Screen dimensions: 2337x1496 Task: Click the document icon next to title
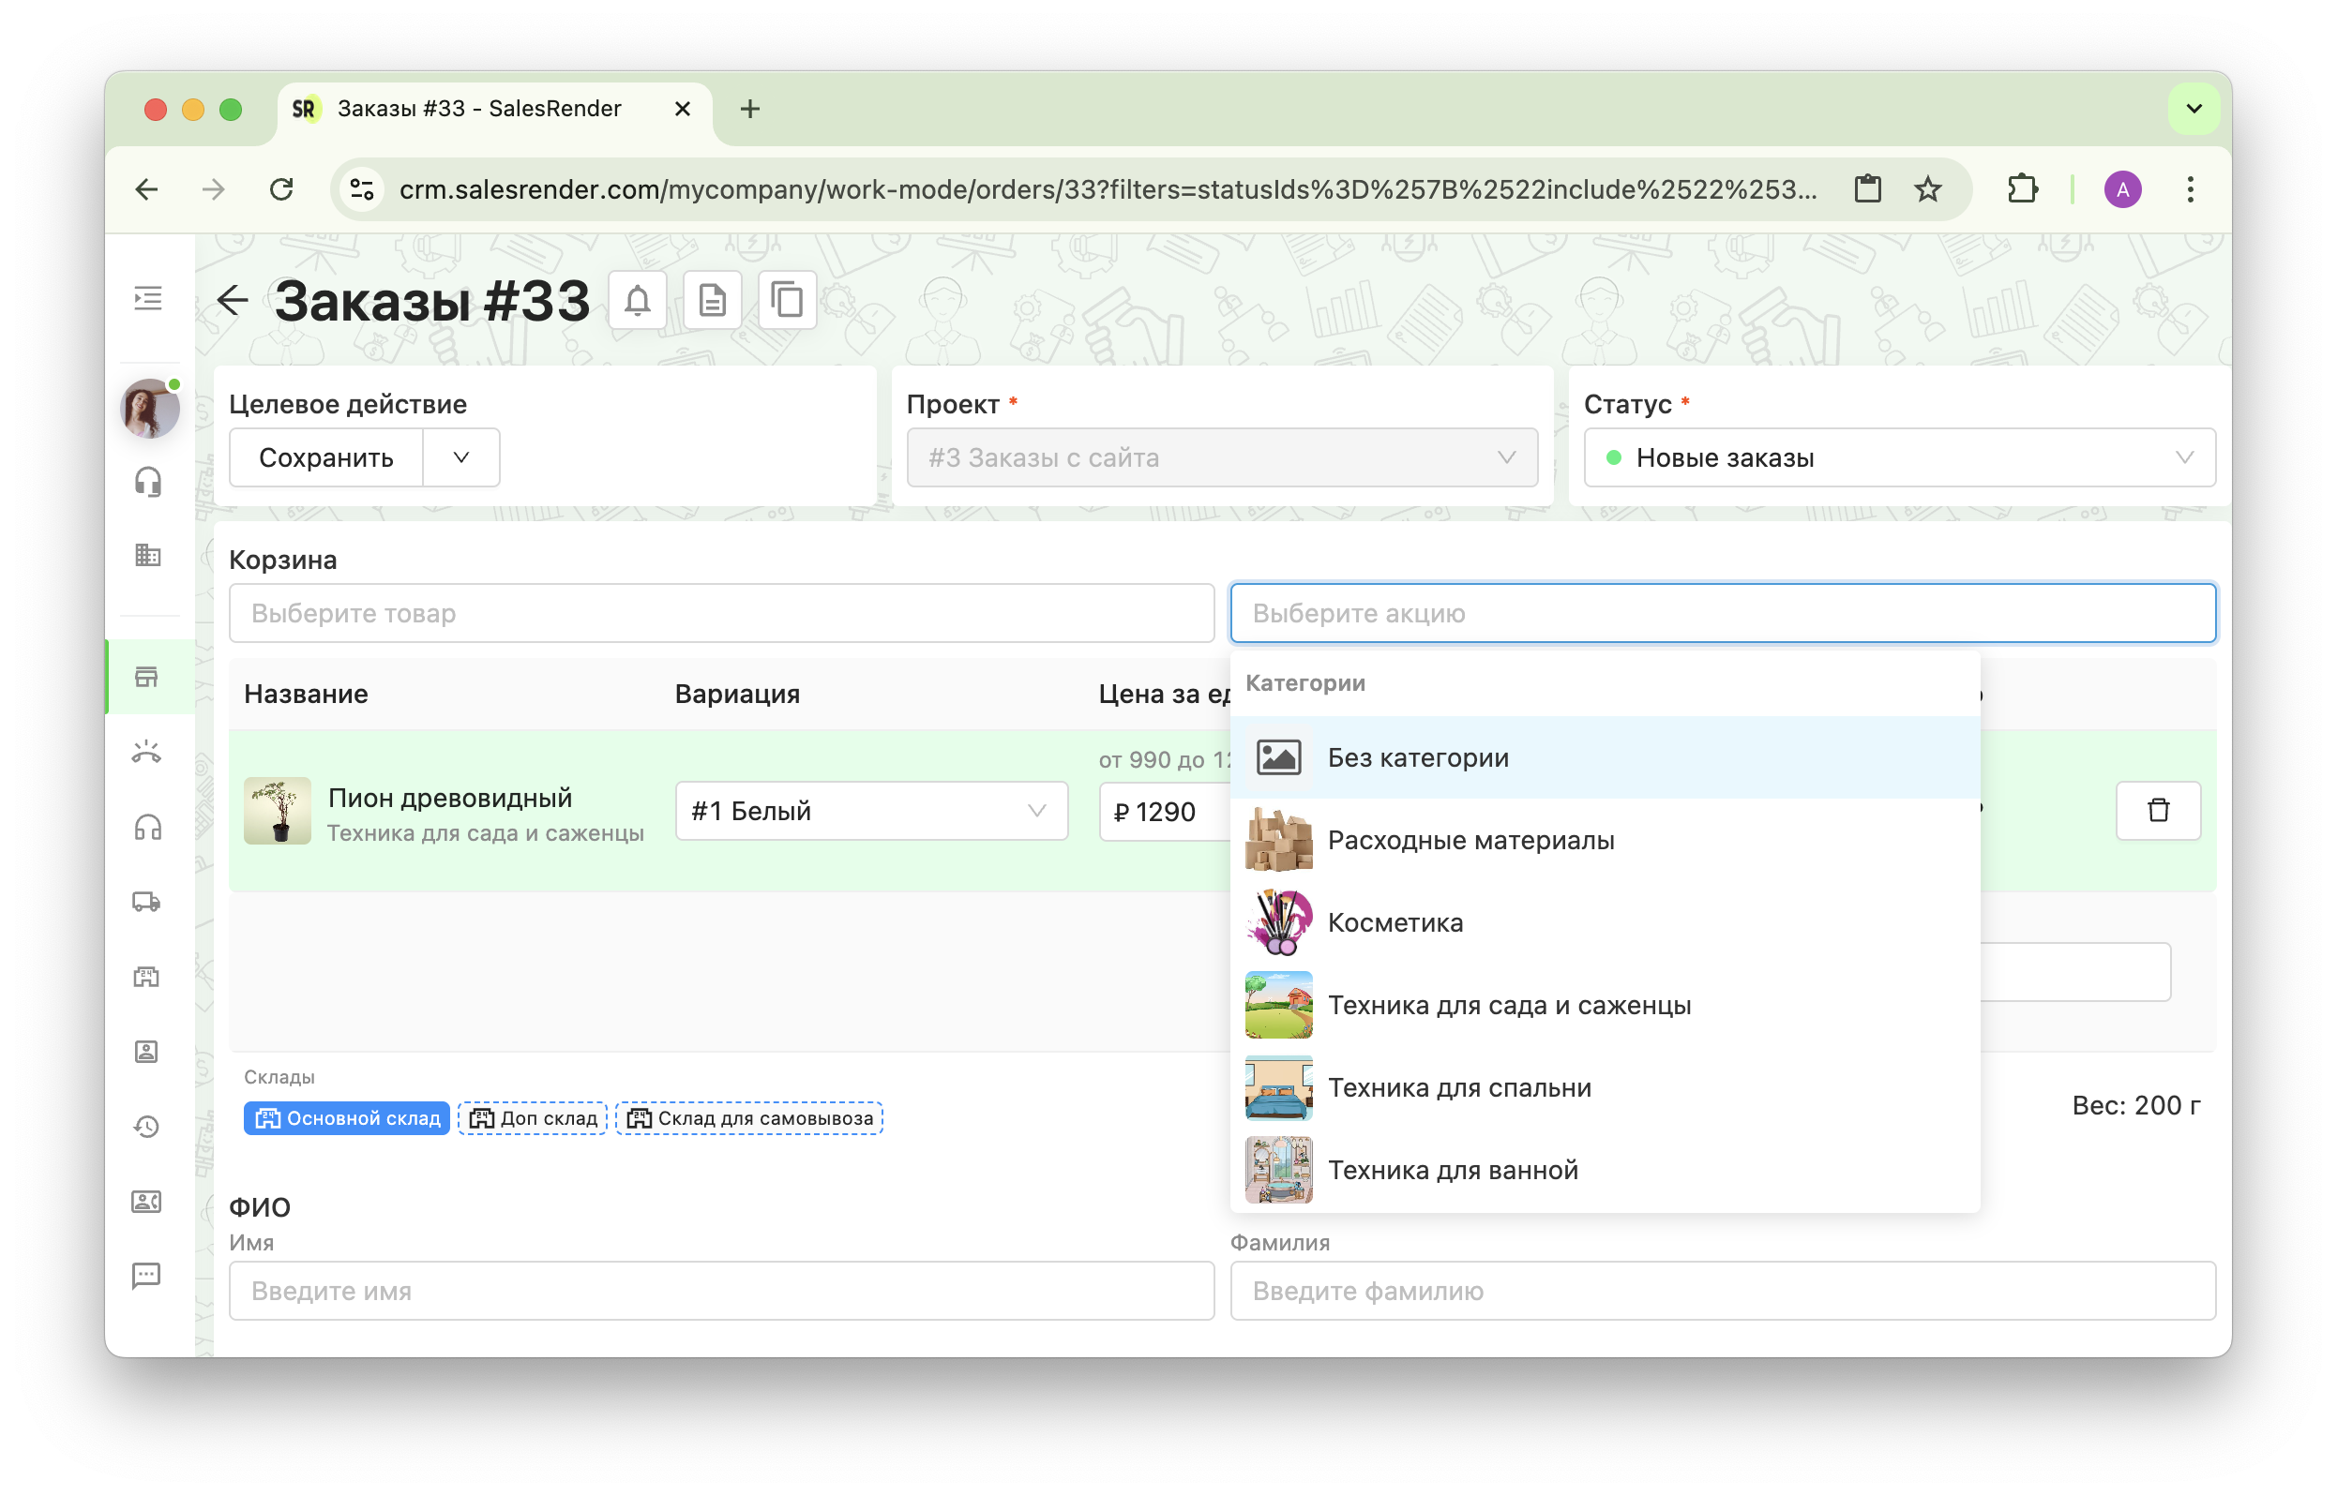click(714, 301)
